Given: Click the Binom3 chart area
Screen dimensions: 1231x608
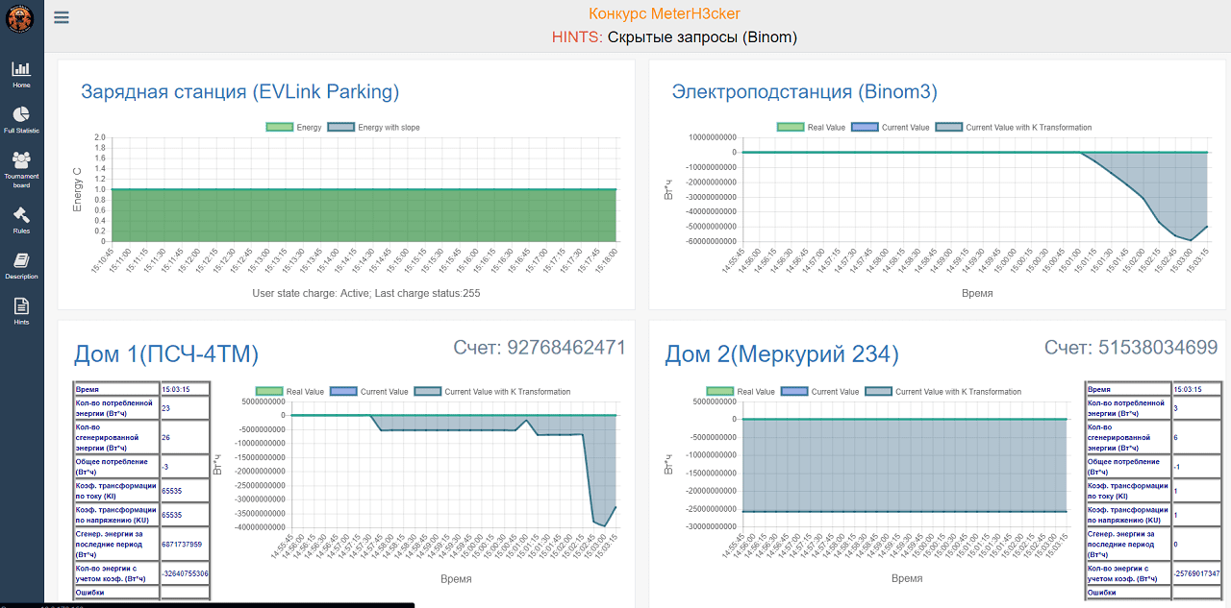Looking at the screenshot, I should click(x=975, y=189).
